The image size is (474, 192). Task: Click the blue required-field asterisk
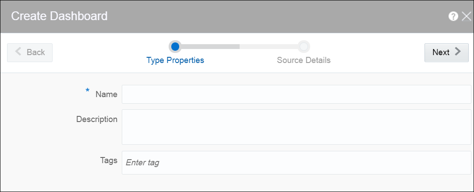coord(87,91)
